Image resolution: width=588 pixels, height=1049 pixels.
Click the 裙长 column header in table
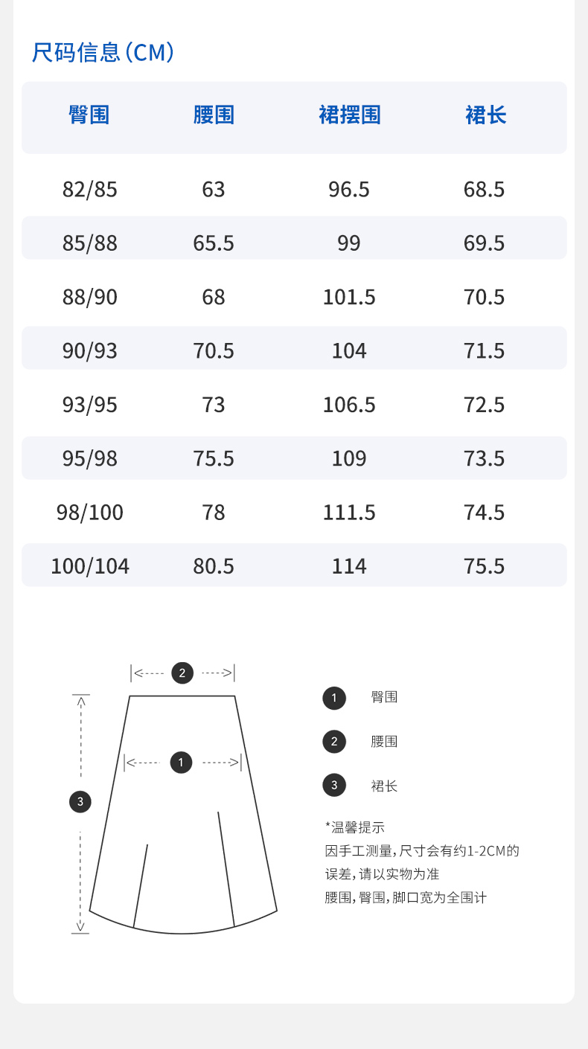click(485, 115)
